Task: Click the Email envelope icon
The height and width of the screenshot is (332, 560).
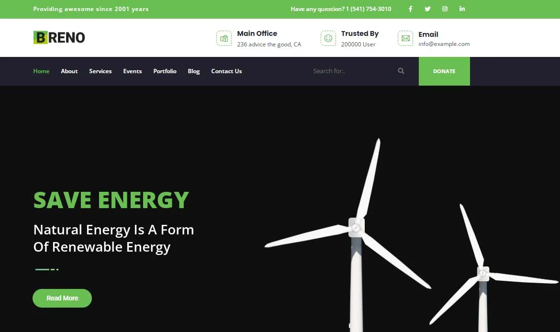Action: 405,38
